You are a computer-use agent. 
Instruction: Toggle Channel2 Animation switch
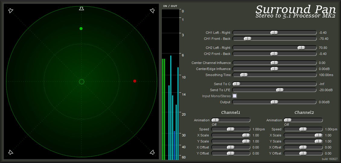click(288, 120)
